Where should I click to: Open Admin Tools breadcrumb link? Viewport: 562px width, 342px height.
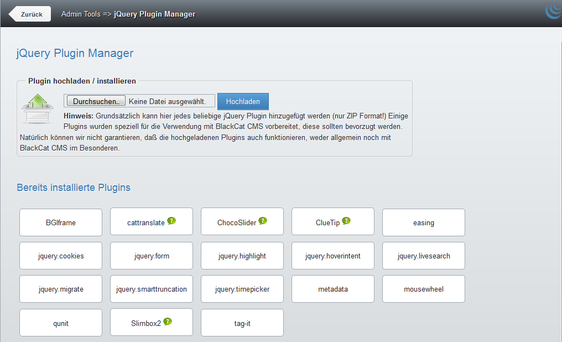pyautogui.click(x=81, y=14)
